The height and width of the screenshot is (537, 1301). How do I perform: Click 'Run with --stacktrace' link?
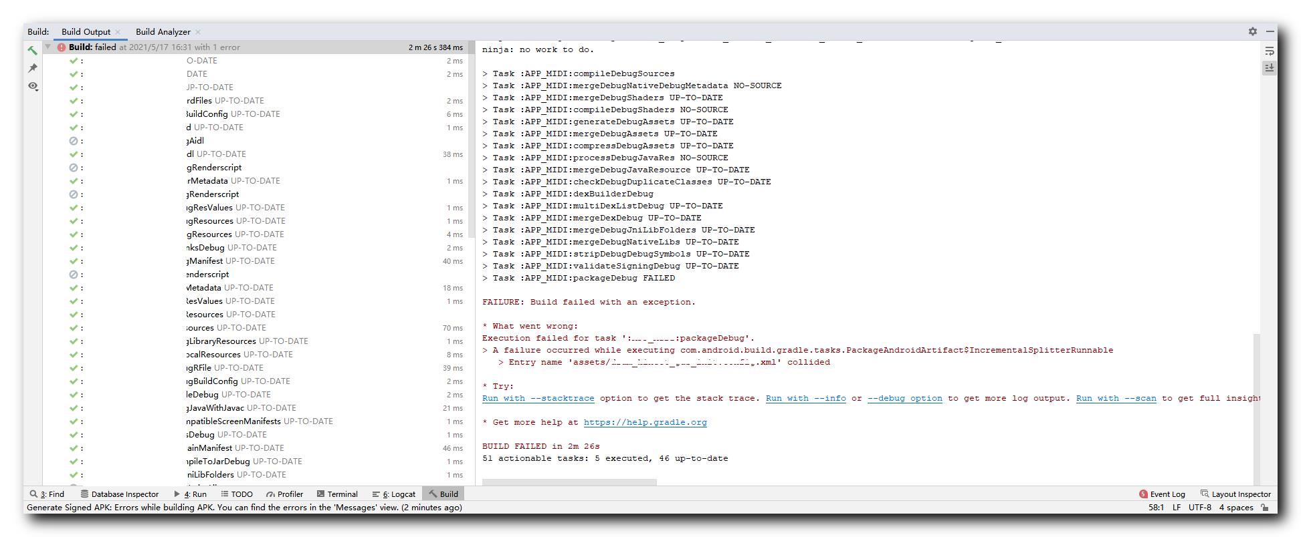(x=538, y=398)
